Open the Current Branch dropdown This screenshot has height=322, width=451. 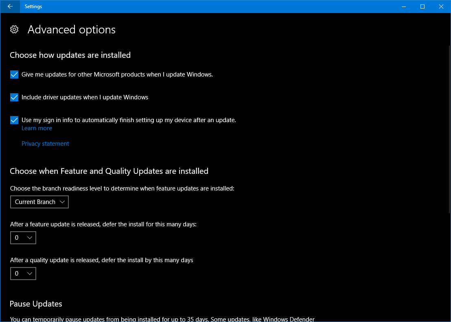pos(39,202)
